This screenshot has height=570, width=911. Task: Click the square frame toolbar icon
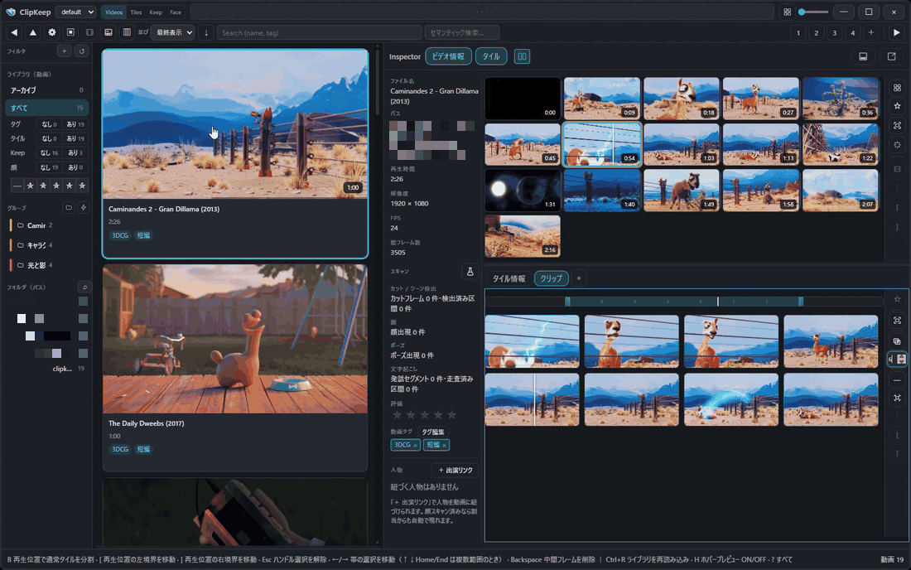pyautogui.click(x=70, y=32)
